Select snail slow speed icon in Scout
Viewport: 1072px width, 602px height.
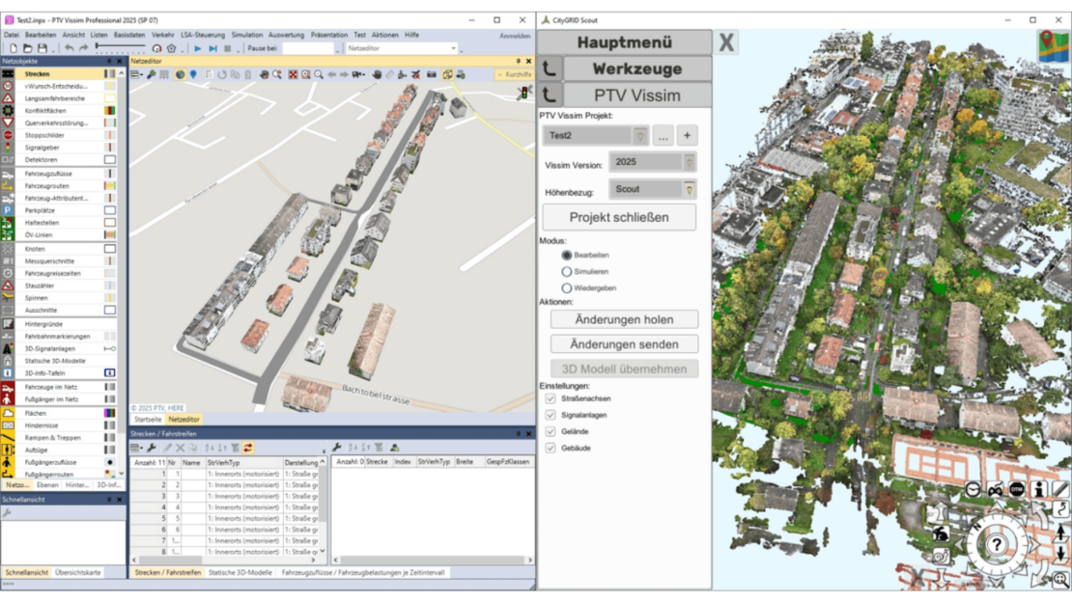pos(942,557)
